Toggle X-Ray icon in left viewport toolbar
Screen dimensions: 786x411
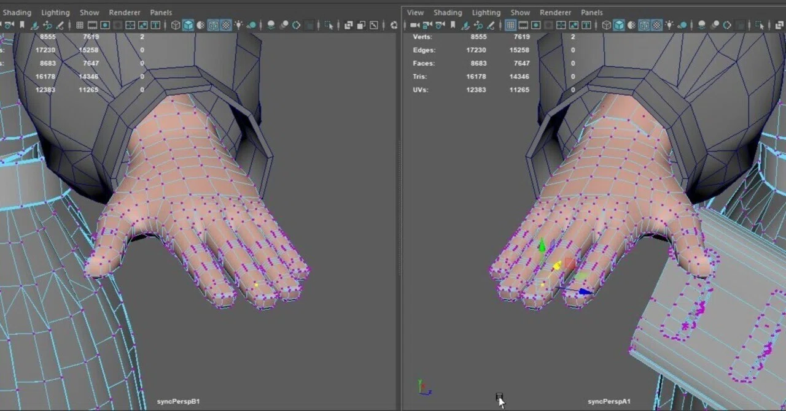point(348,25)
